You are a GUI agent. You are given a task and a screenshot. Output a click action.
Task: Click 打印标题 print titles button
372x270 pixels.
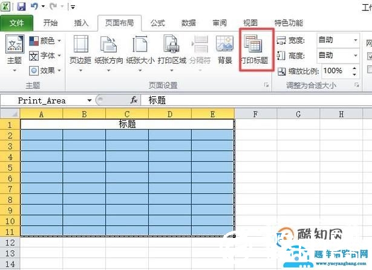point(254,50)
